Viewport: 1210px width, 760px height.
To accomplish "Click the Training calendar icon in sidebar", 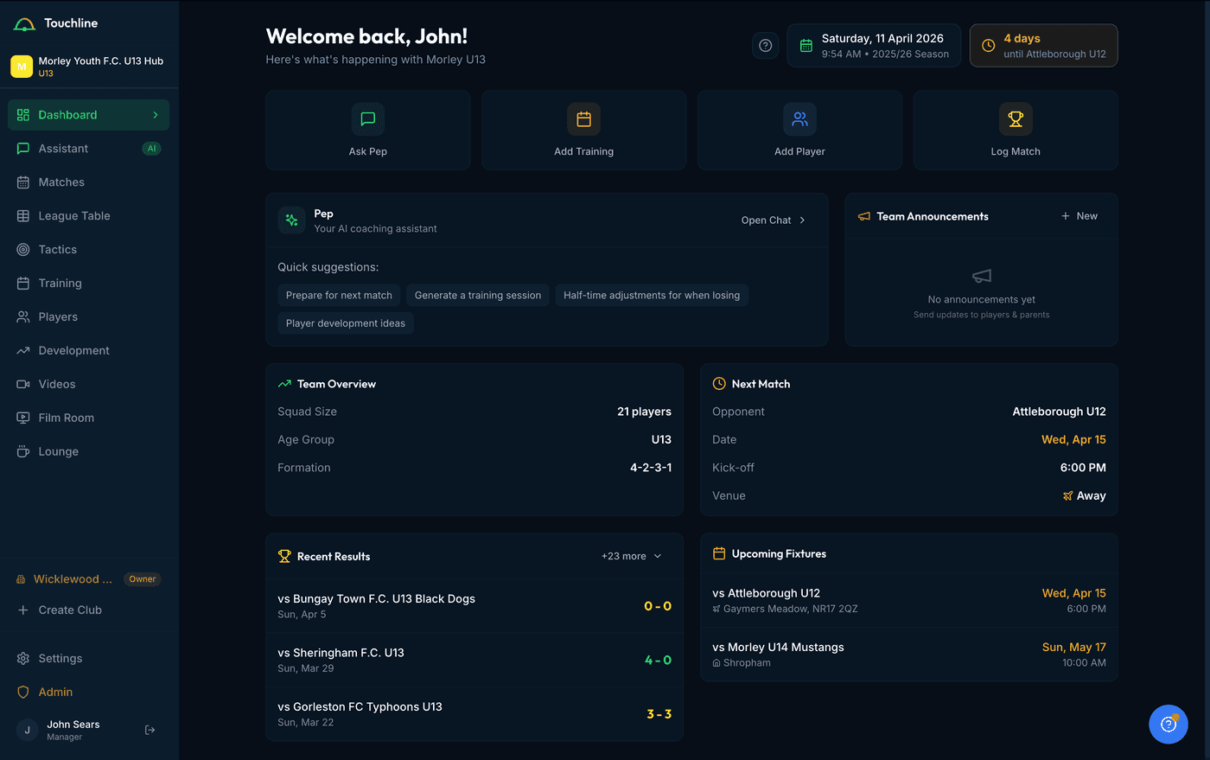I will click(23, 284).
